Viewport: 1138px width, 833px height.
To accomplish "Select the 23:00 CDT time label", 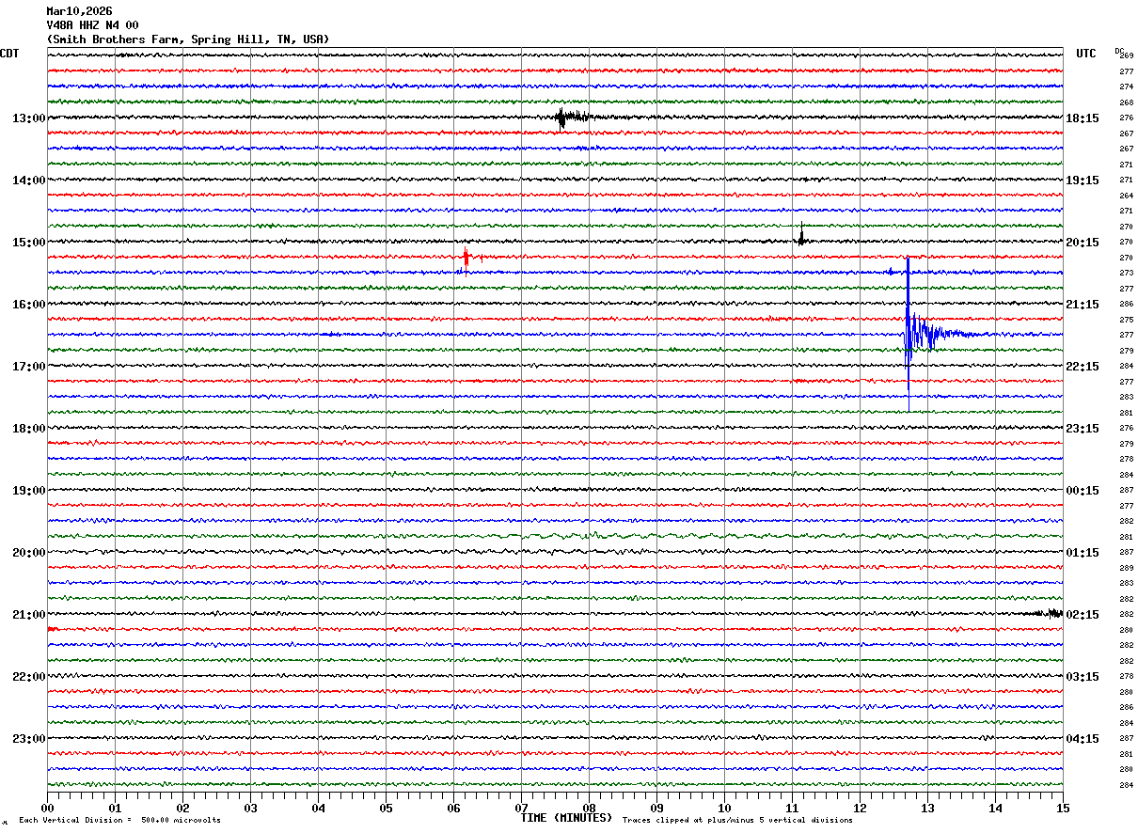I will (28, 739).
